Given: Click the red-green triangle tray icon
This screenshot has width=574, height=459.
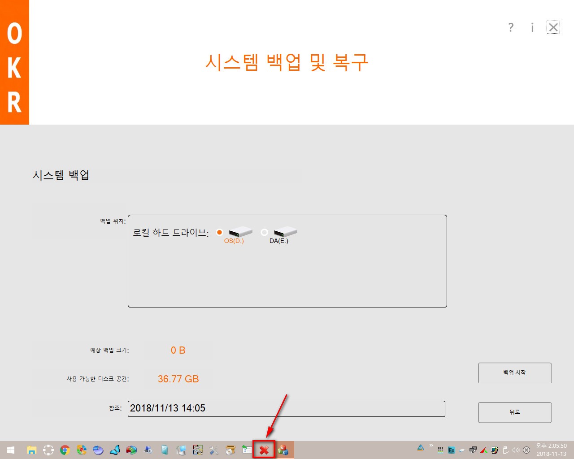Looking at the screenshot, I should click(484, 450).
